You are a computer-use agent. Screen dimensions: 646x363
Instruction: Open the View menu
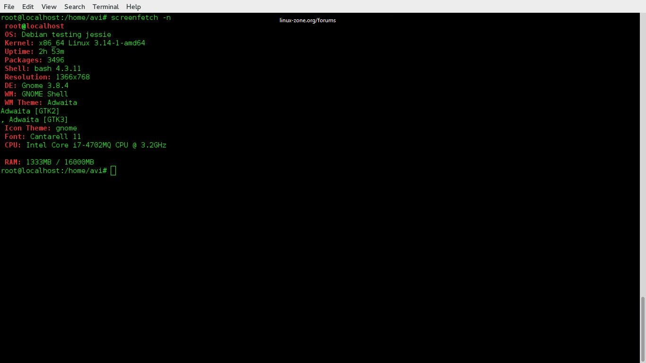pyautogui.click(x=49, y=7)
